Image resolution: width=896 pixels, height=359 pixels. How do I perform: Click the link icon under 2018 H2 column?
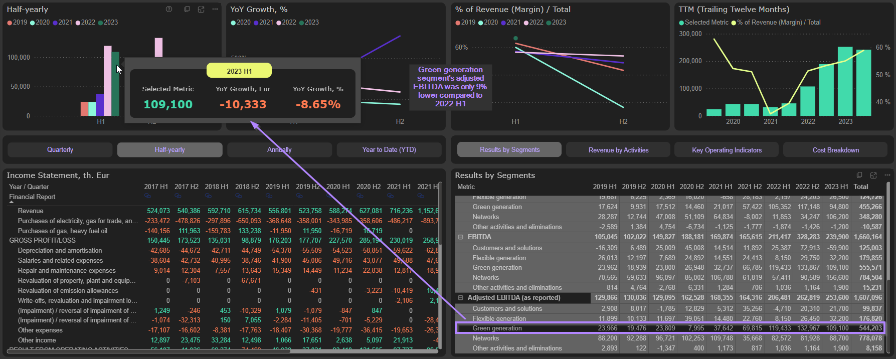(239, 196)
